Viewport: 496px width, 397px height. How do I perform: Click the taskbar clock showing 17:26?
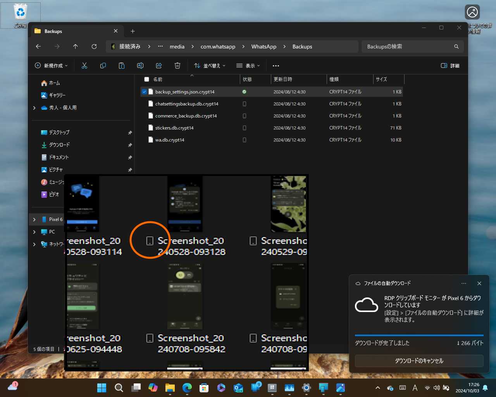tap(468, 388)
